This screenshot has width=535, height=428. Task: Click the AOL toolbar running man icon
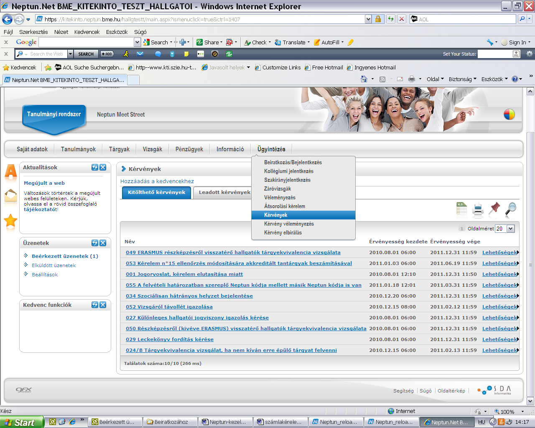(126, 54)
